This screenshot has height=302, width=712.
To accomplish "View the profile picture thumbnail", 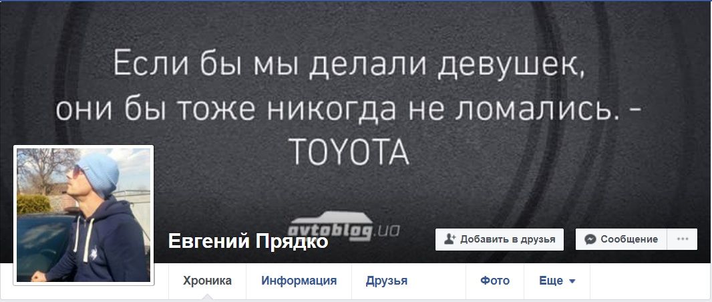I will pos(83,215).
